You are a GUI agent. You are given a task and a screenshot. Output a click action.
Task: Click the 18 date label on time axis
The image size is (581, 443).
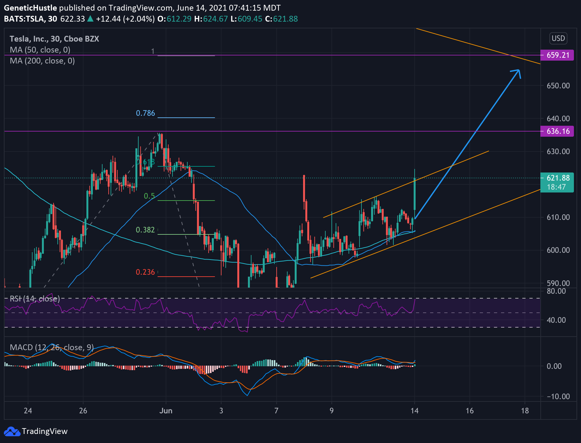[x=525, y=411]
